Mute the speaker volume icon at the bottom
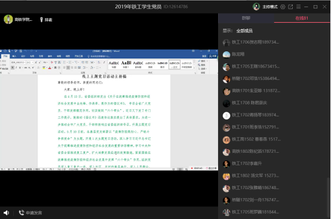The height and width of the screenshot is (219, 331). click(6, 212)
